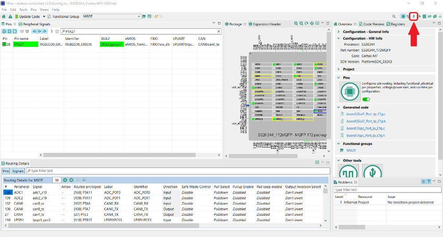
Task: Open the Tools menu
Action: click(x=24, y=10)
